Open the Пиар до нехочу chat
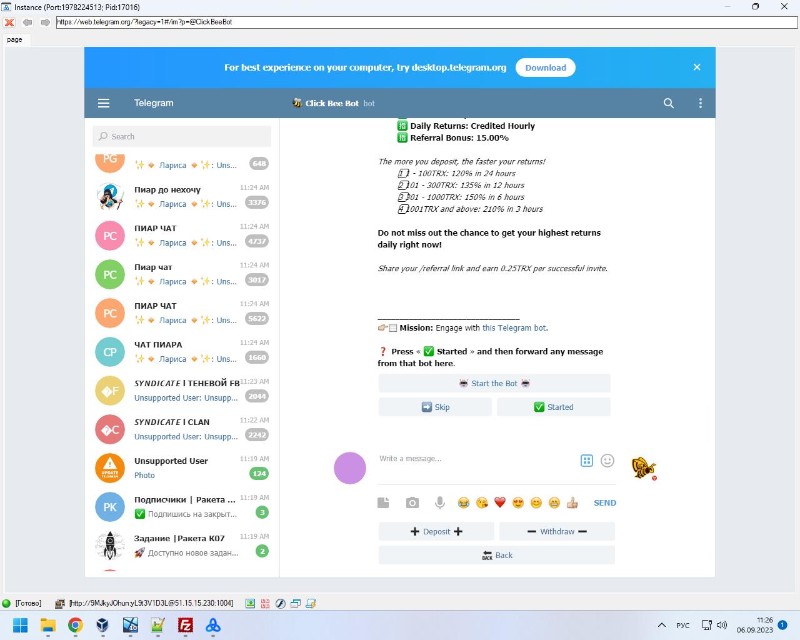Viewport: 800px width, 640px height. 182,197
